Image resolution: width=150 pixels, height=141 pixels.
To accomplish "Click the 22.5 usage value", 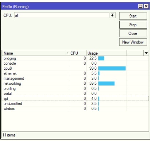I will 93,58.
